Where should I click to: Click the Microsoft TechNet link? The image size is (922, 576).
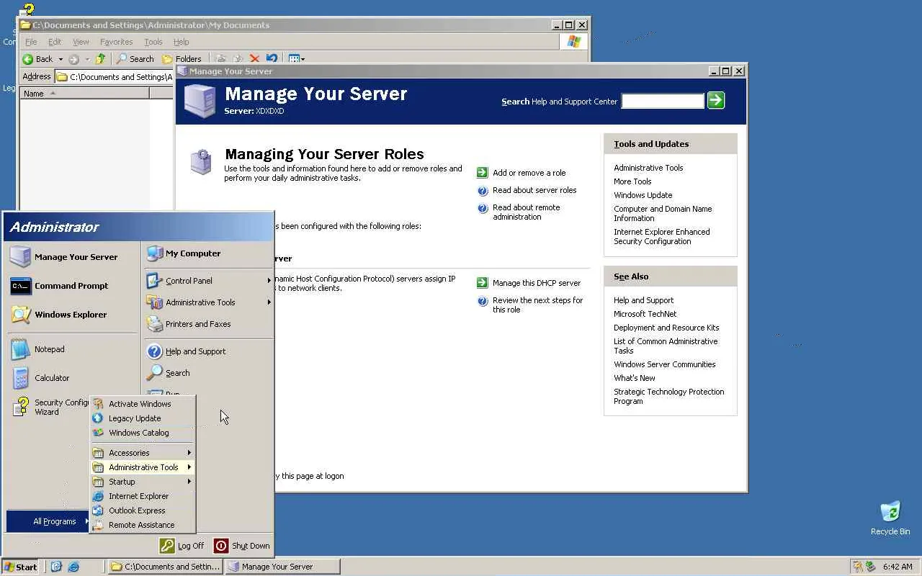coord(645,314)
